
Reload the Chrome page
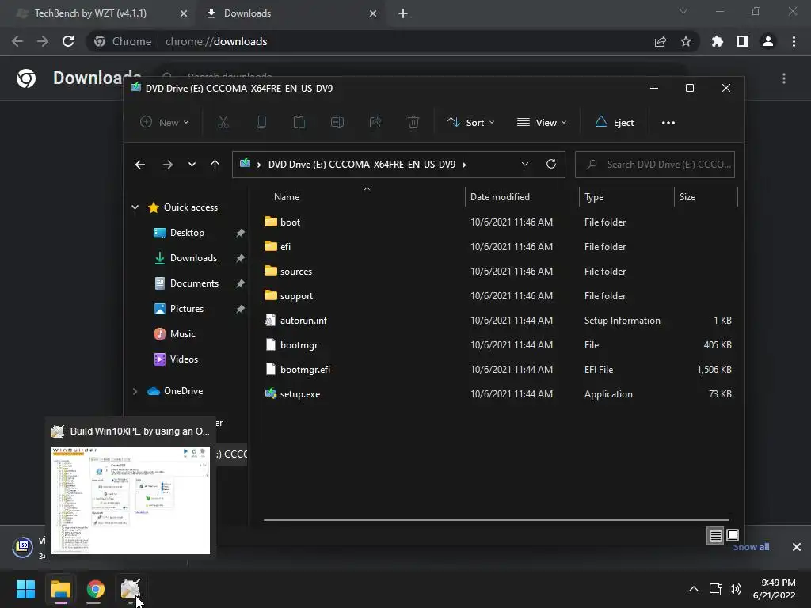[68, 41]
